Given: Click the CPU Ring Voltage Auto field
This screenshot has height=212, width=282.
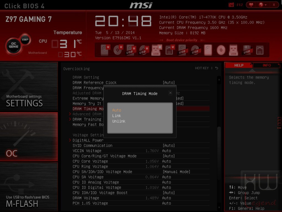Looking at the screenshot, I should [x=166, y=166].
